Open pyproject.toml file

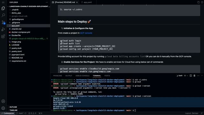(29, 55)
